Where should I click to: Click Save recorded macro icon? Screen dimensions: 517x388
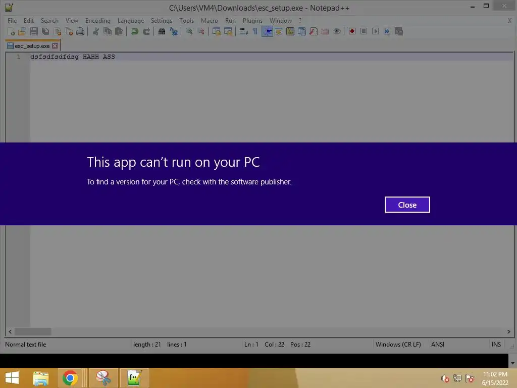399,31
